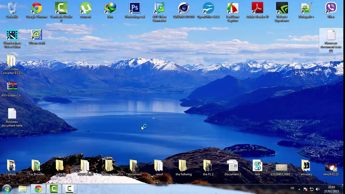Select Notepad++ desktop shortcut
The height and width of the screenshot is (194, 345).
306,11
